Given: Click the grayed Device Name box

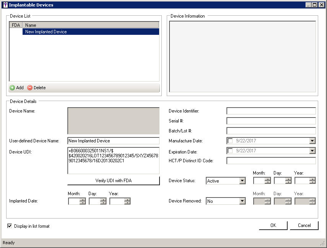Looking at the screenshot, I should point(114,121).
